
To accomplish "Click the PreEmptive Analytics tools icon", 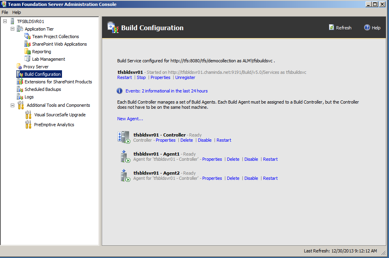I will click(28, 125).
